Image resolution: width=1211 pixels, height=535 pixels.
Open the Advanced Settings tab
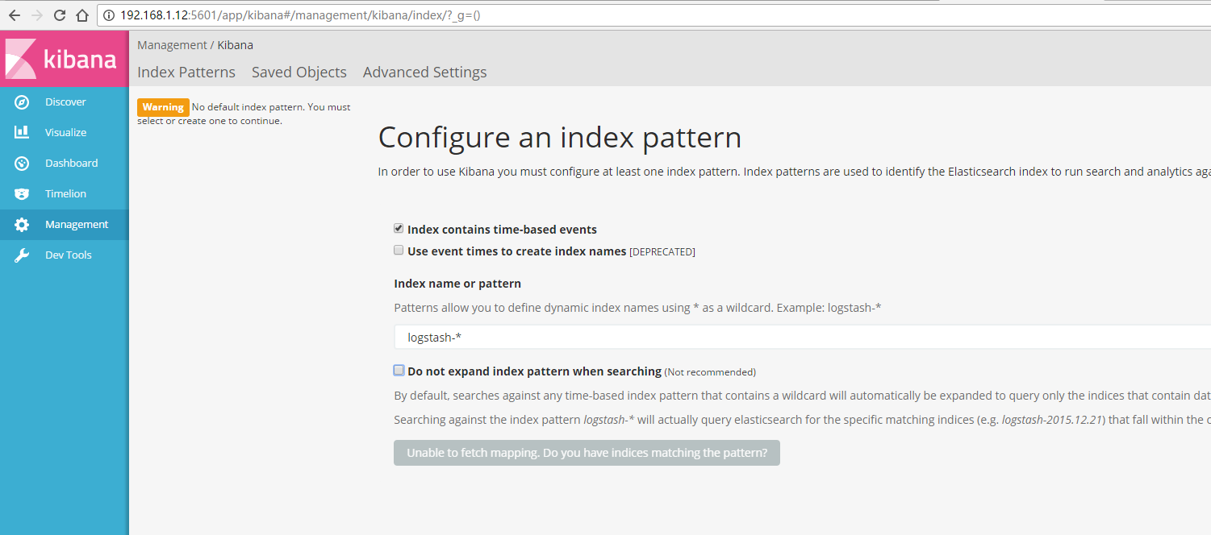click(425, 73)
